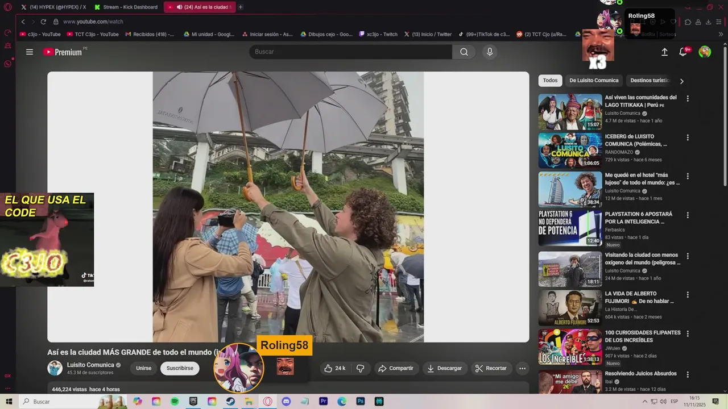Screen dimensions: 728x409
Task: Open Windows notification center icon
Action: [715, 402]
